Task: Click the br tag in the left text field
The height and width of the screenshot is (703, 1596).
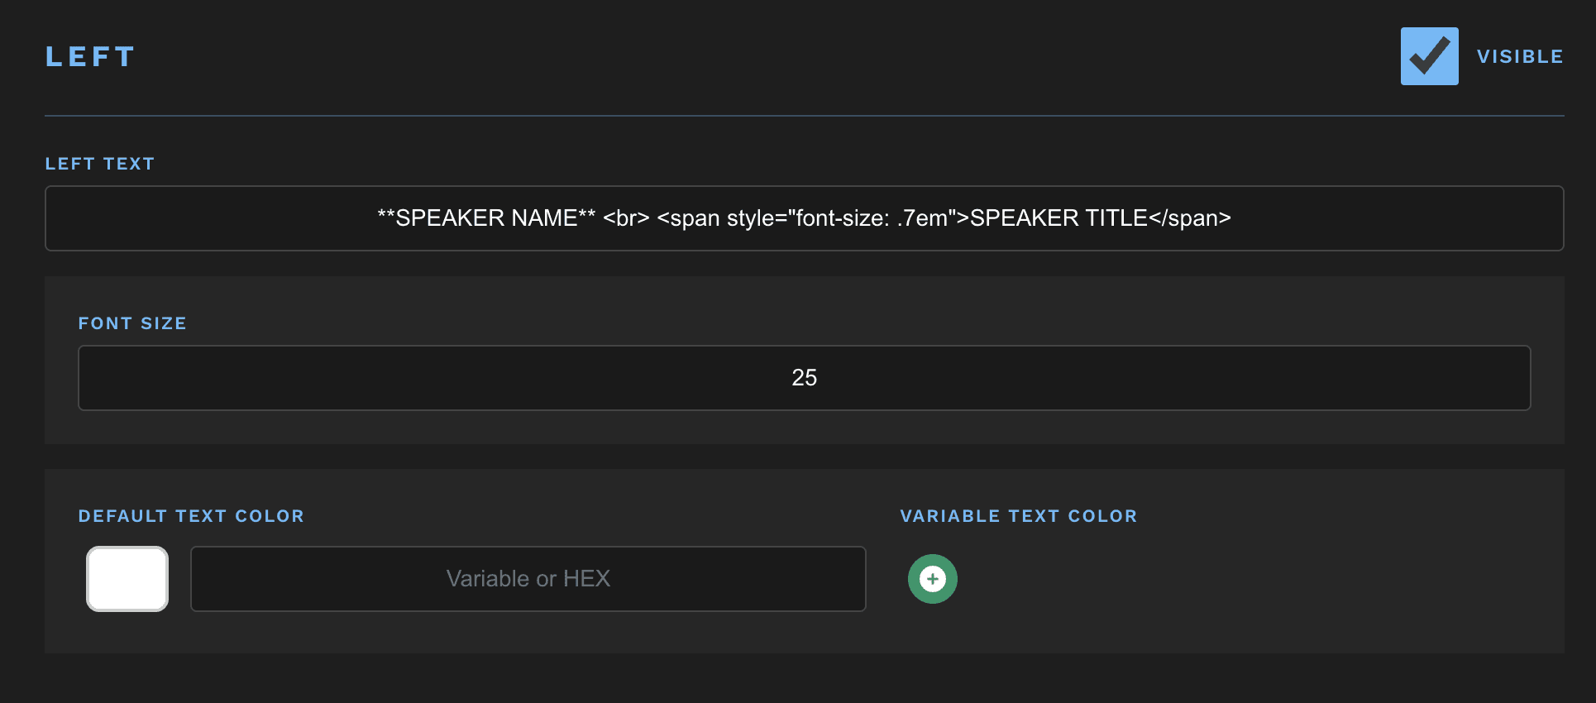Action: [626, 218]
